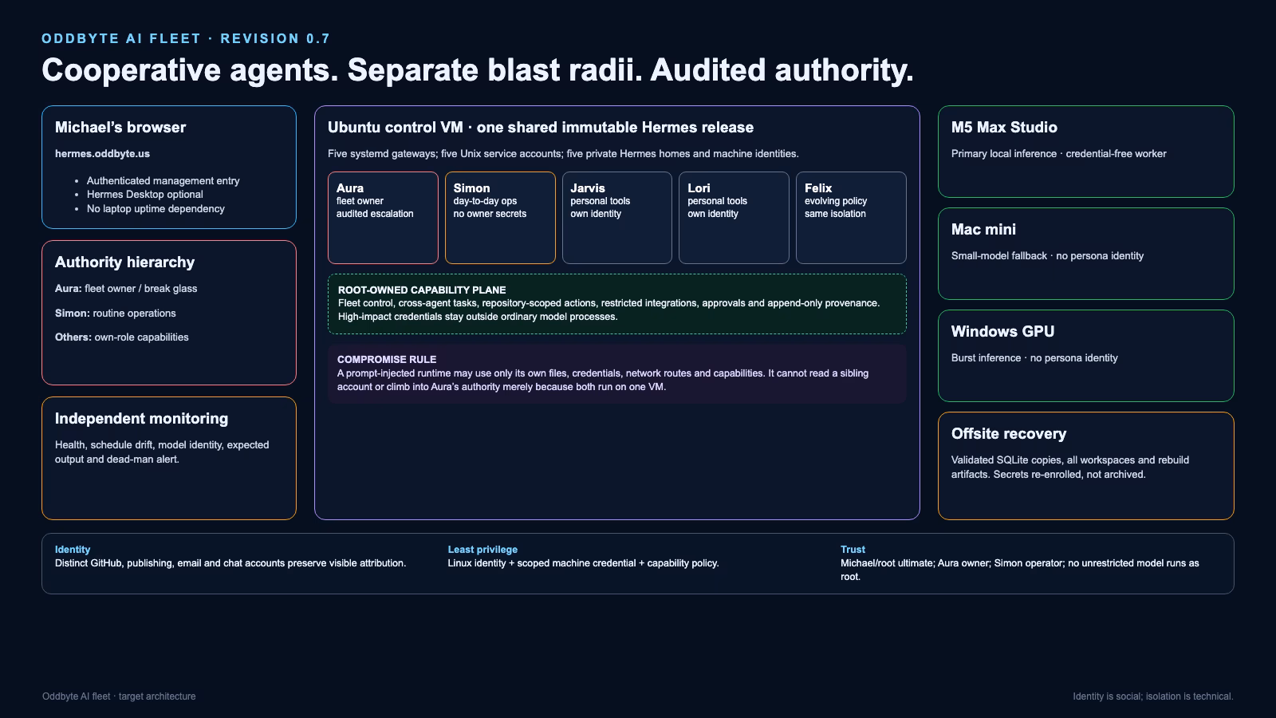Click 'Burst inference · no persona identity'
Viewport: 1276px width, 718px height.
tap(1034, 358)
